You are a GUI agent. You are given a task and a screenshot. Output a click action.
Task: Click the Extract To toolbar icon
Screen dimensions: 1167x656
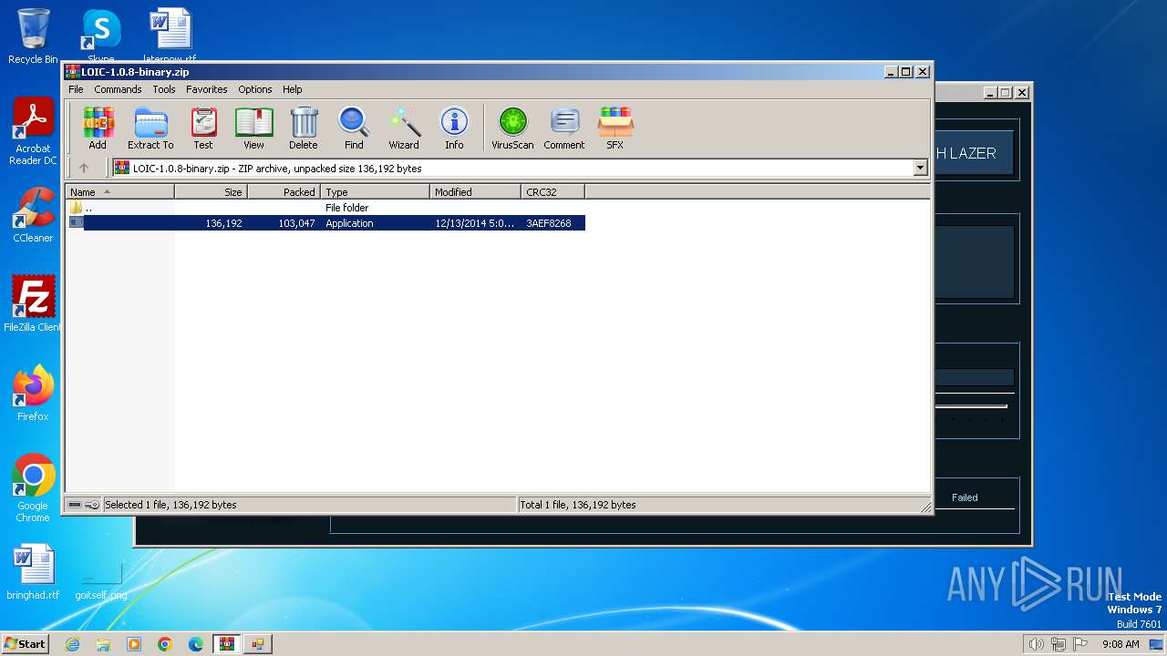tap(150, 128)
